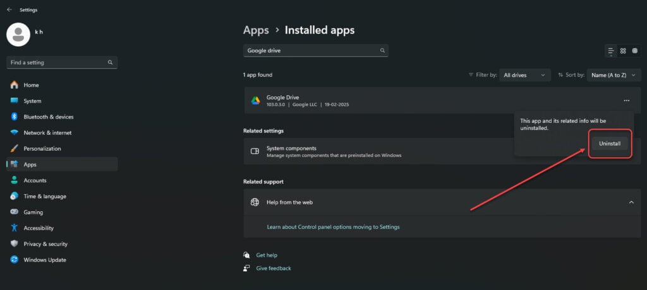Click the Google Drive app logo

[x=255, y=100]
